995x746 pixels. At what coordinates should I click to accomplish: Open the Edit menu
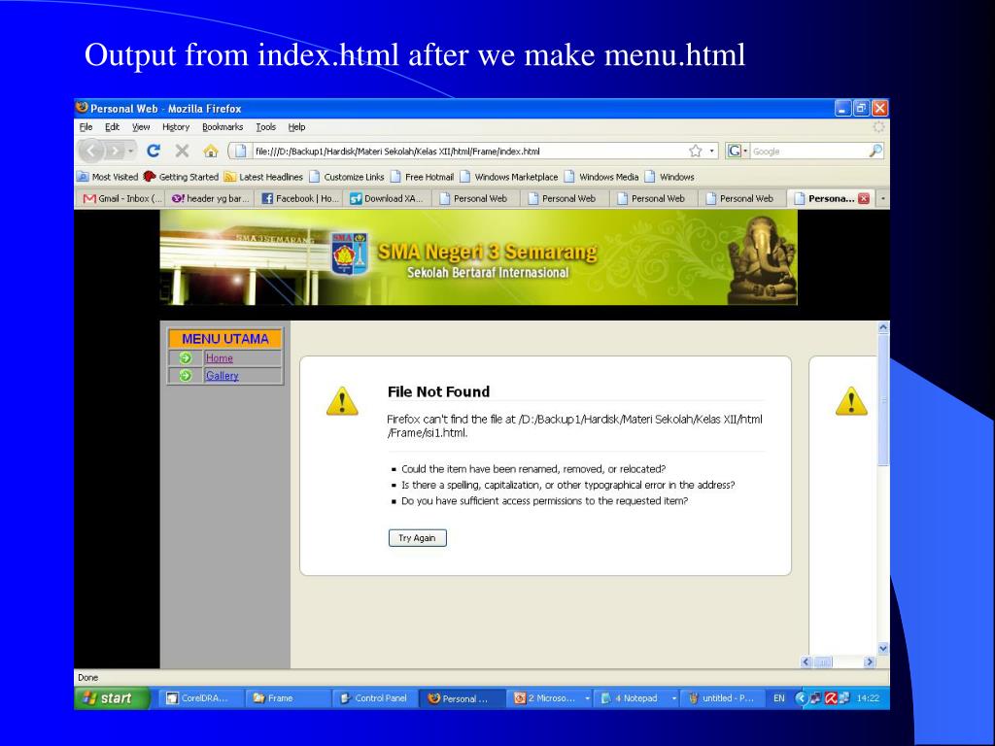[x=113, y=127]
